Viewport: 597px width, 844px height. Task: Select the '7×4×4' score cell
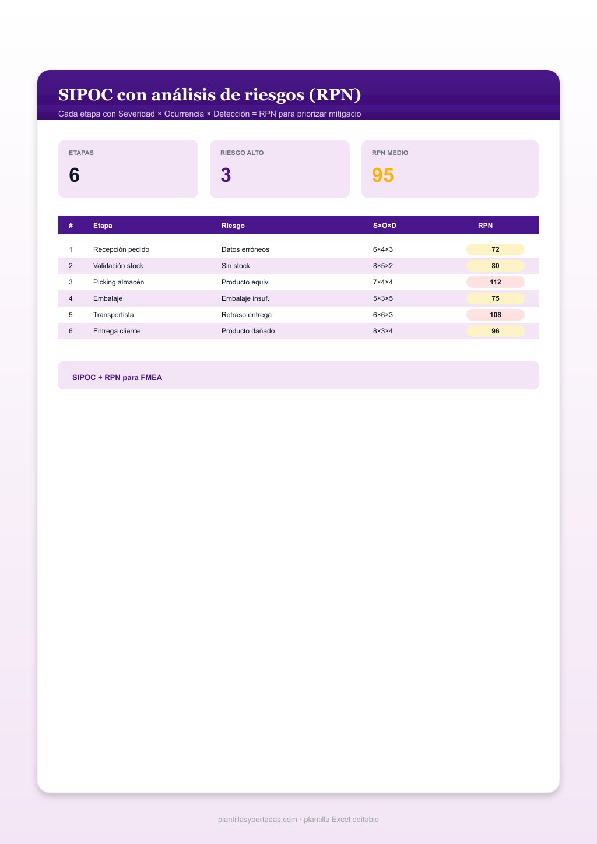click(383, 282)
